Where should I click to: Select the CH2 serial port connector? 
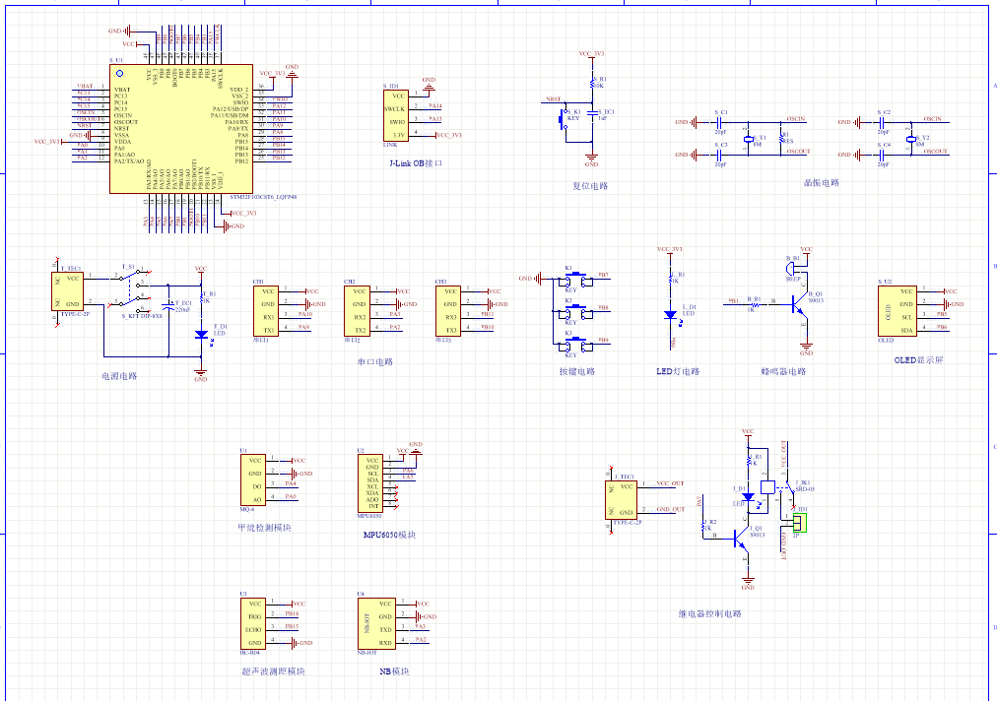click(x=360, y=310)
